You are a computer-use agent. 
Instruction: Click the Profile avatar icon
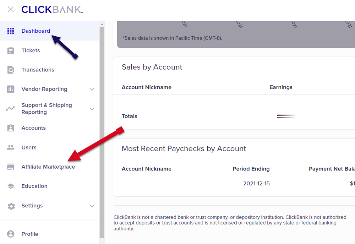click(11, 234)
